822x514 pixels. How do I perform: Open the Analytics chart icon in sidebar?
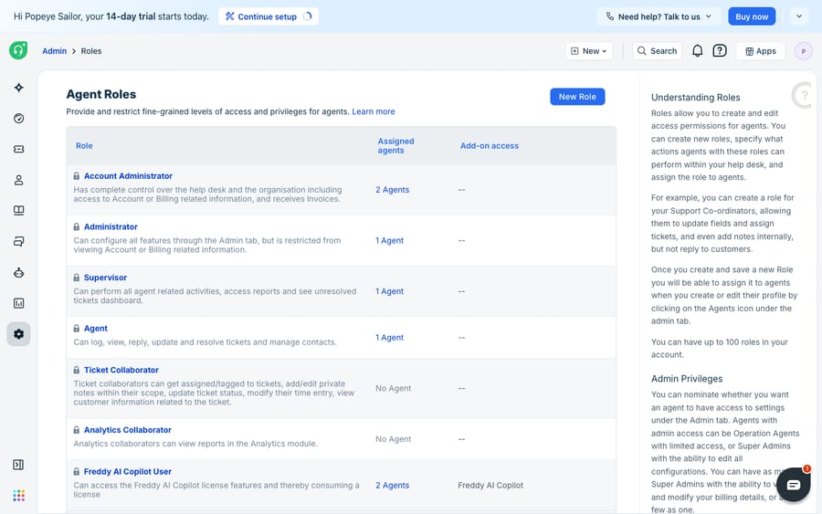point(19,303)
